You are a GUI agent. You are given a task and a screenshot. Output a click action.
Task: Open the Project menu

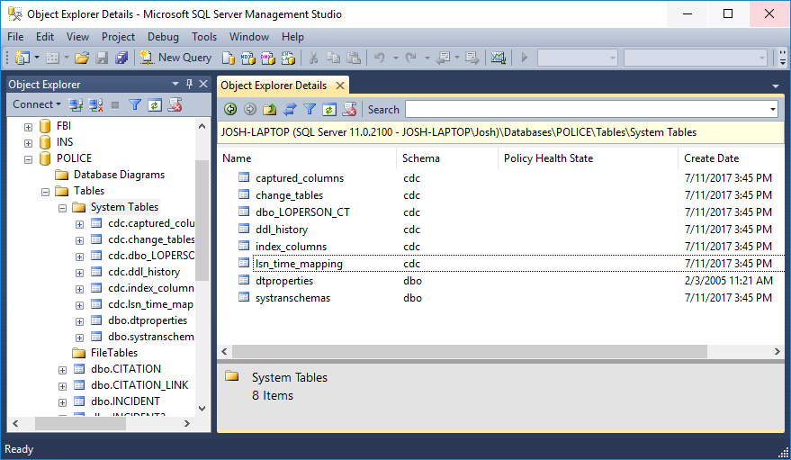[118, 37]
